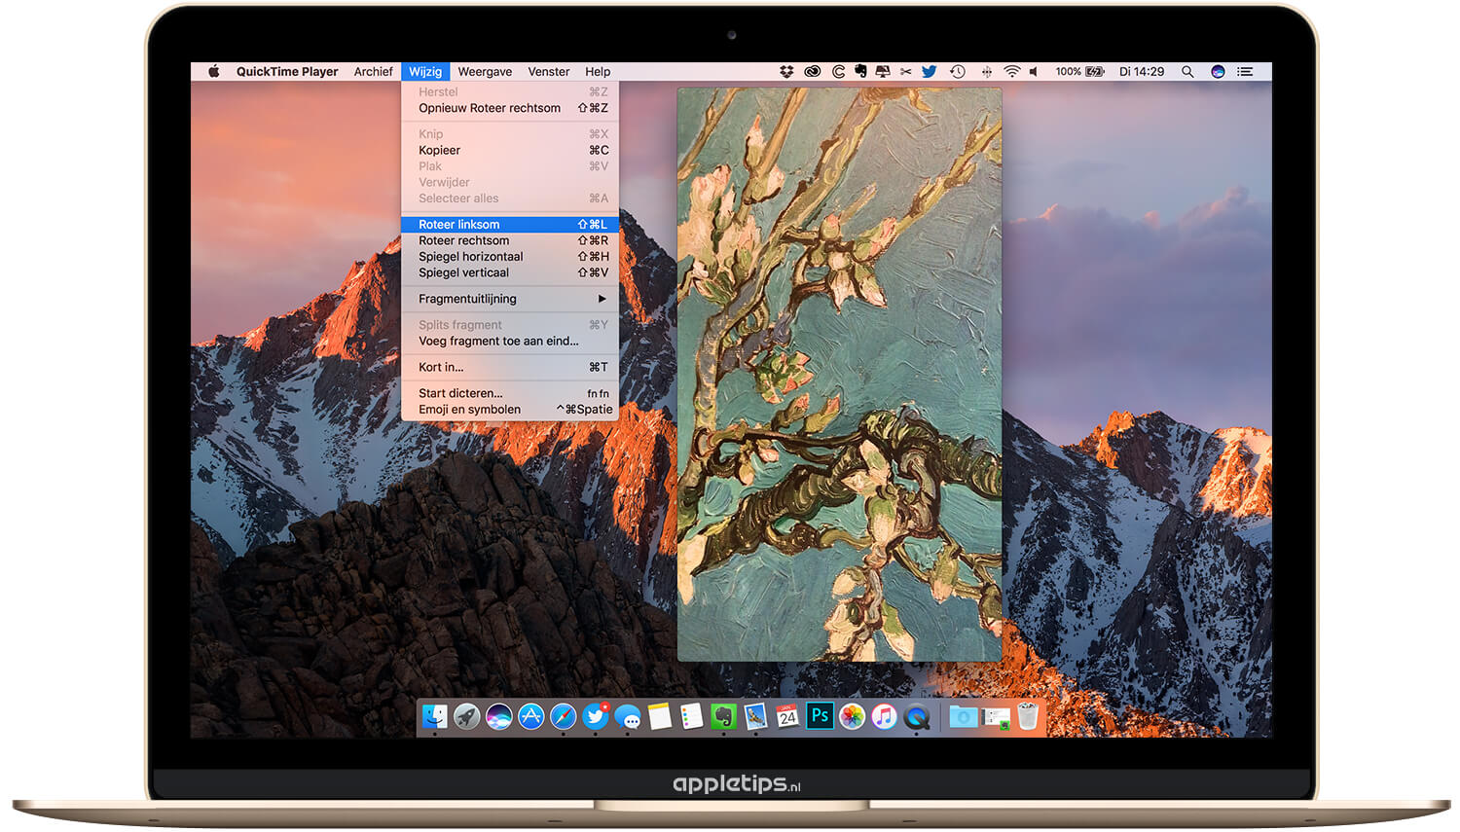1460x832 pixels.
Task: Open Notes in the Dock
Action: 660,717
